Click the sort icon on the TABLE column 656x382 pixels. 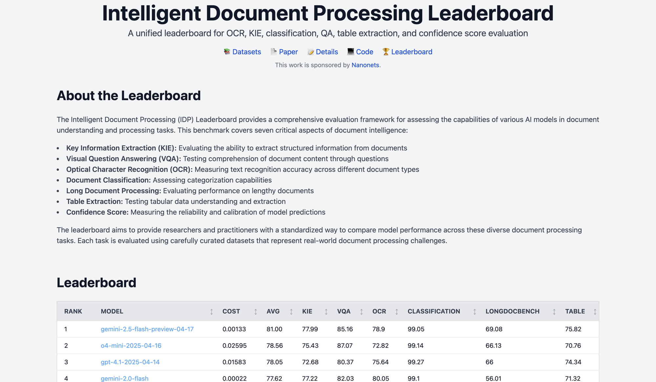[x=594, y=311]
